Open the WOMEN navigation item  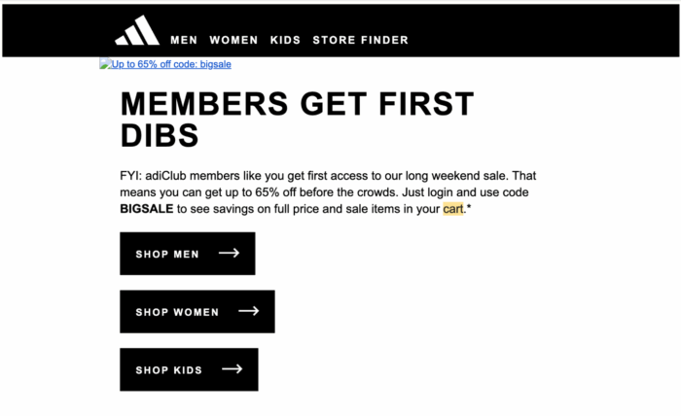pos(233,41)
